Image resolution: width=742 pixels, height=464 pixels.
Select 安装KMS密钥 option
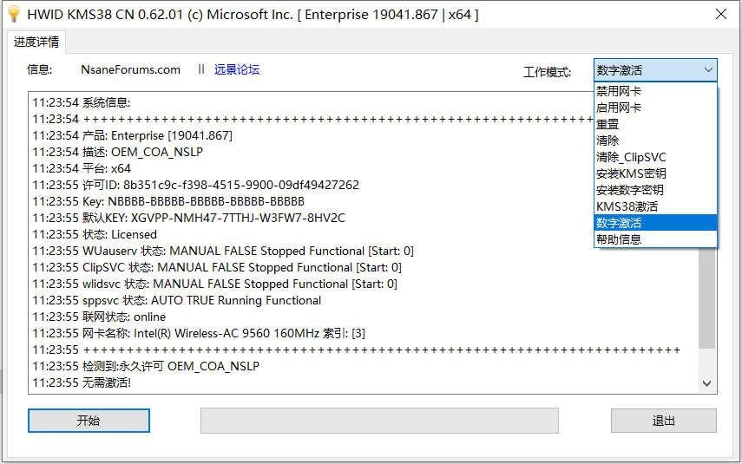655,173
